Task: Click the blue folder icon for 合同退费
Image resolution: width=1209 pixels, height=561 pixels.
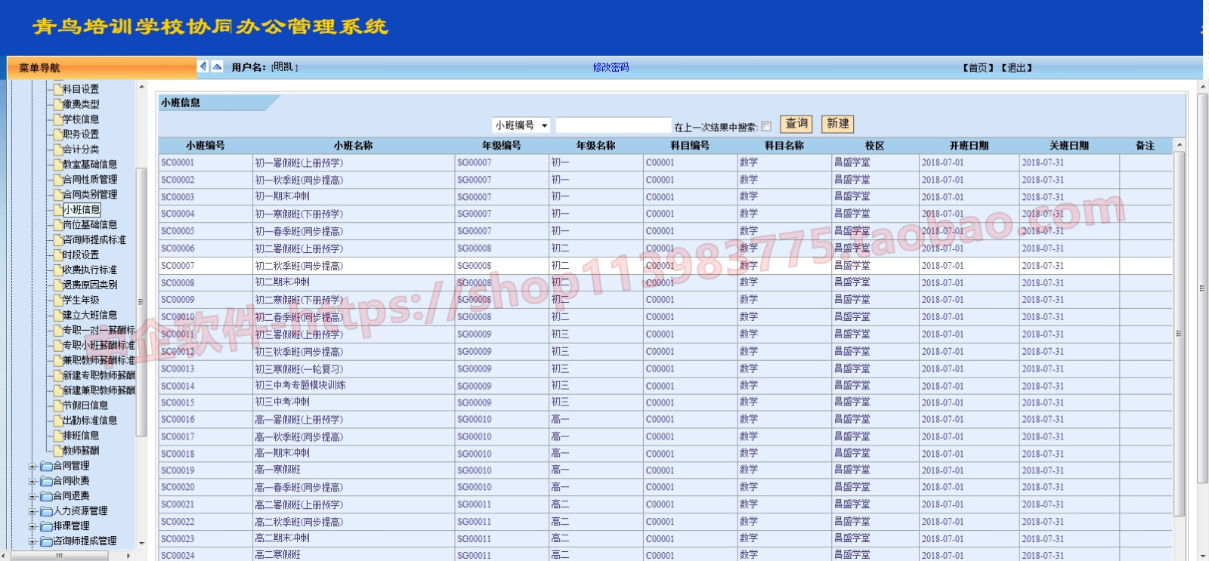Action: (x=46, y=496)
